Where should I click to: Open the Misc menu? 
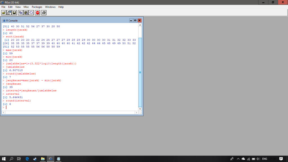click(26, 7)
